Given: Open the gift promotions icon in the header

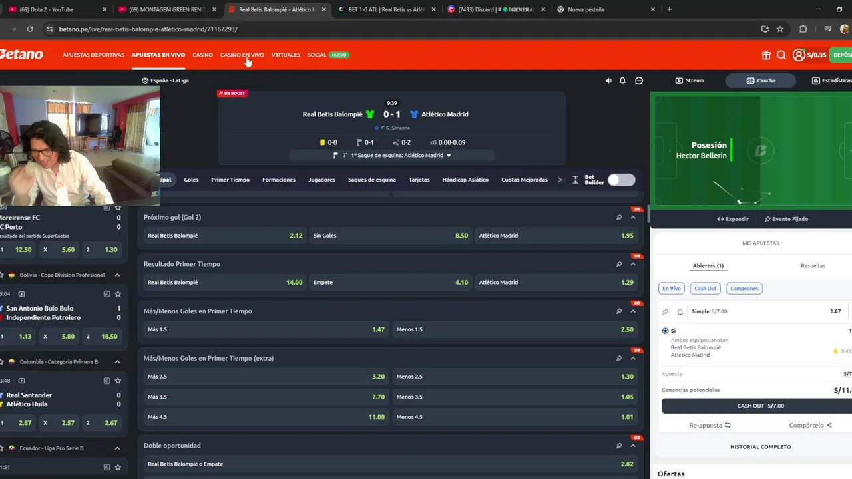Looking at the screenshot, I should 766,55.
